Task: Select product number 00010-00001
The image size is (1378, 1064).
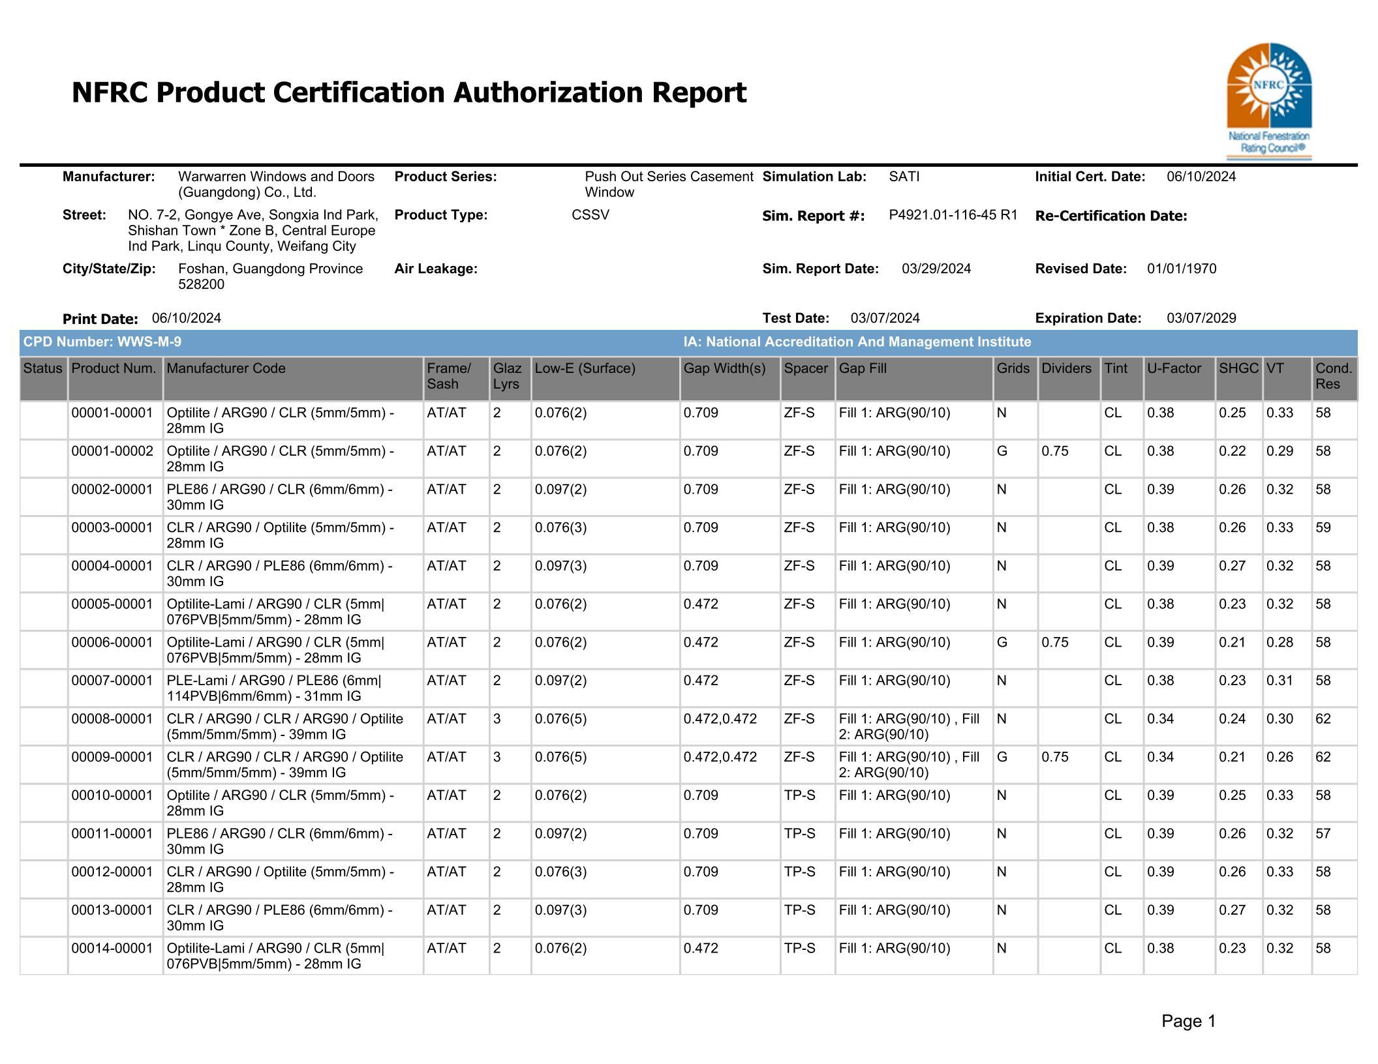Action: click(112, 795)
